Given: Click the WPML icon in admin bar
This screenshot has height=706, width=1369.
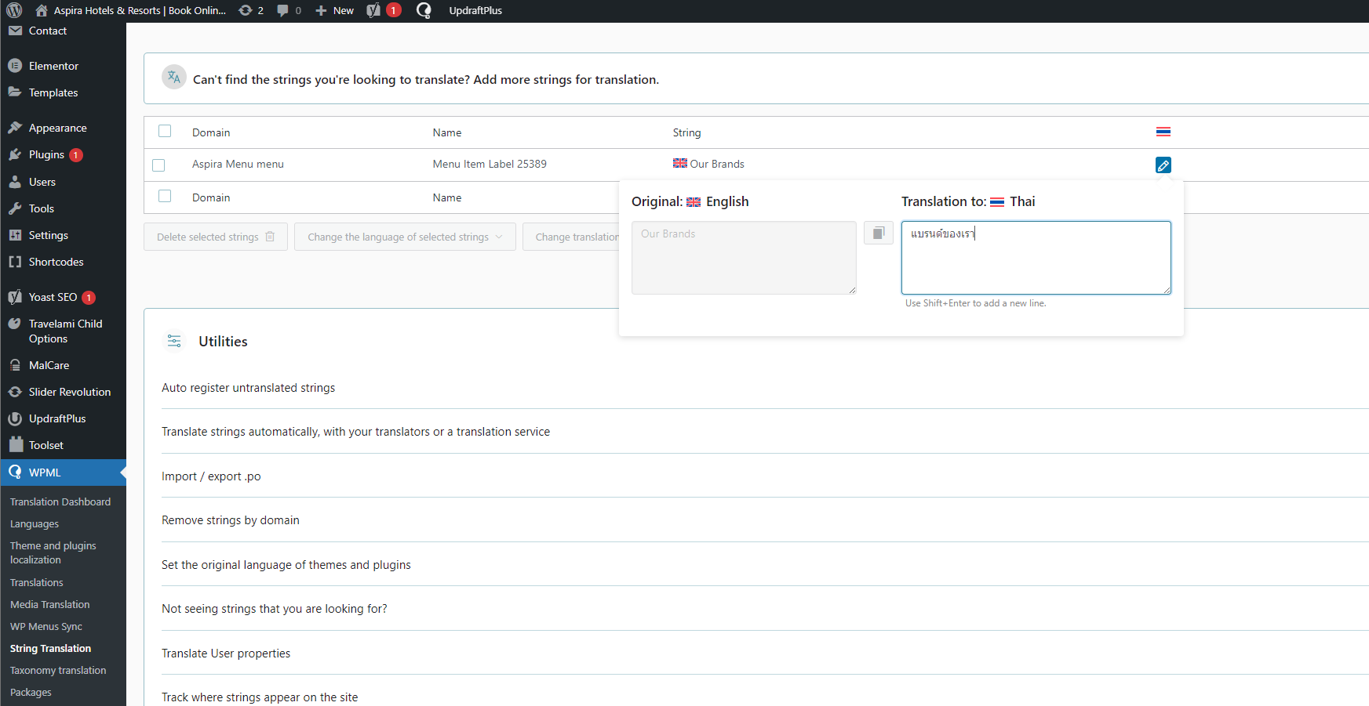Looking at the screenshot, I should [x=424, y=10].
